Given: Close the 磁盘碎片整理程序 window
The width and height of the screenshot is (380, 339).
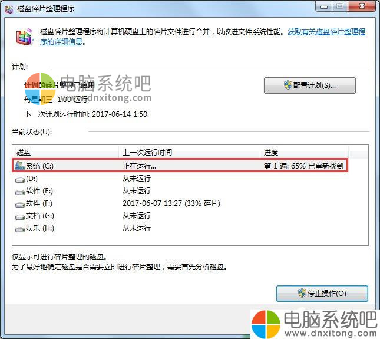Looking at the screenshot, I should (x=360, y=8).
